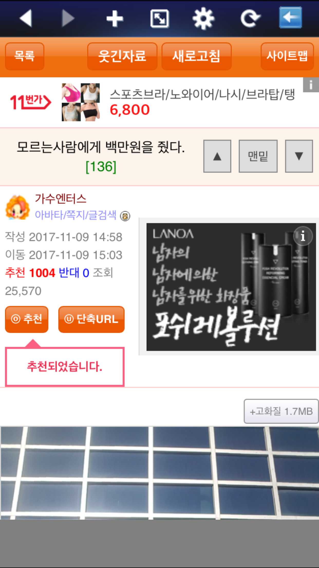Viewport: 319px width, 568px height.
Task: Tap the gray info icon on top ad banner
Action: coord(311,85)
